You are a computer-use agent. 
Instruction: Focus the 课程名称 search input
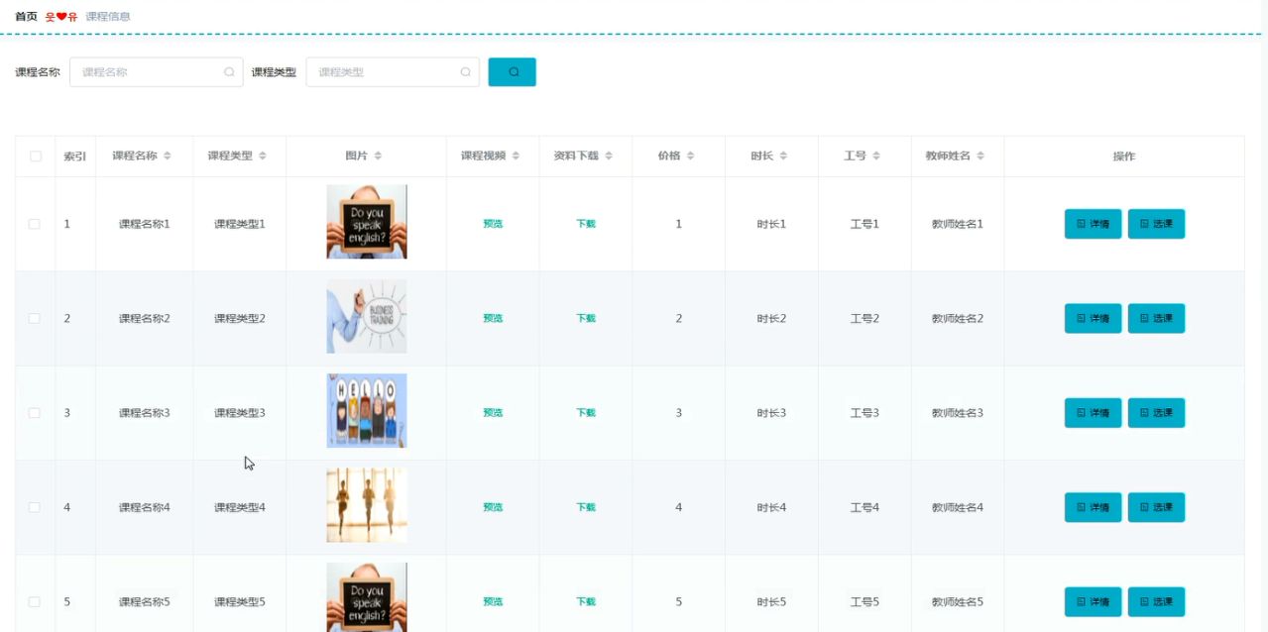tap(156, 72)
